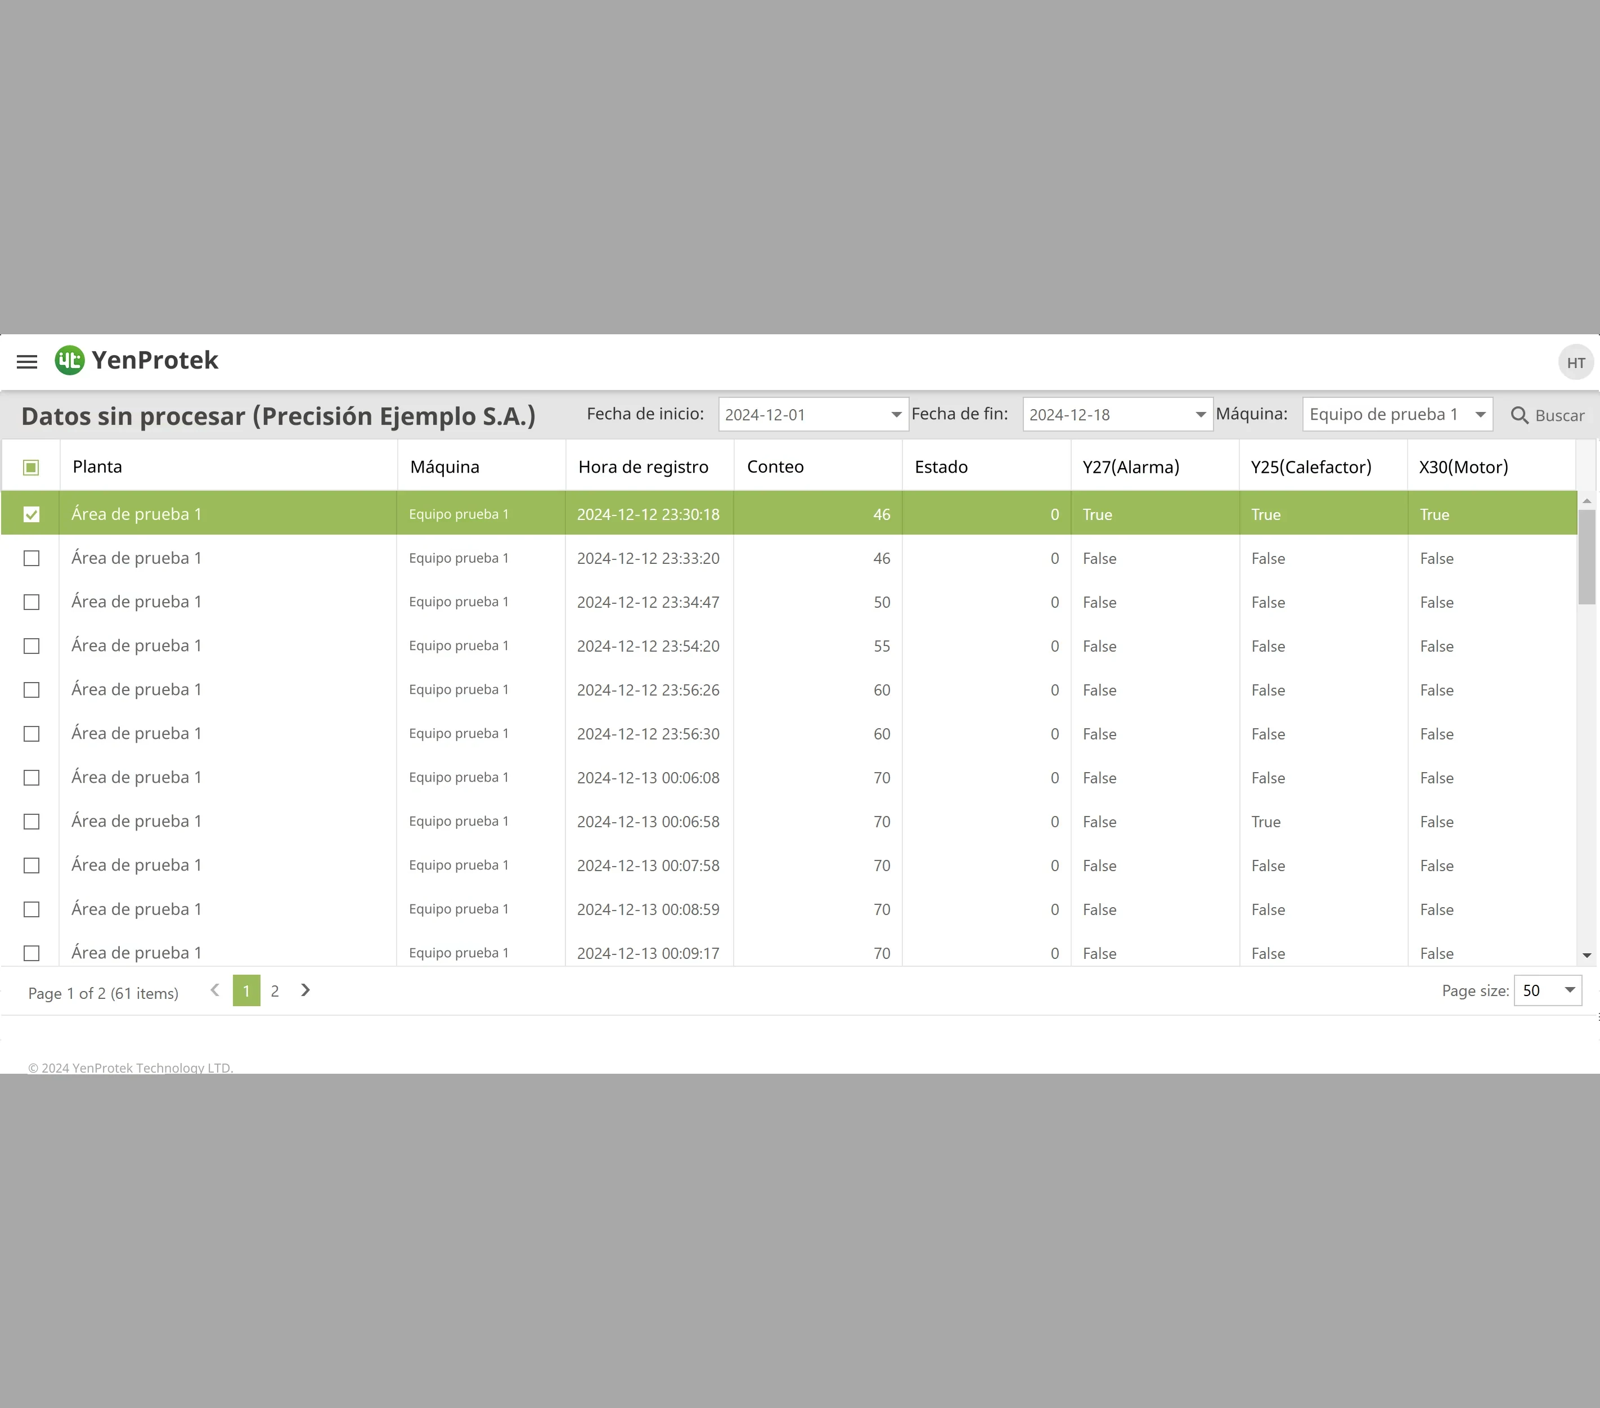Click the Buscar button label
The image size is (1600, 1408).
1559,416
